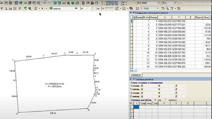Click the X column header in coordinates table
The width and height of the screenshot is (212, 119).
click(x=165, y=17)
